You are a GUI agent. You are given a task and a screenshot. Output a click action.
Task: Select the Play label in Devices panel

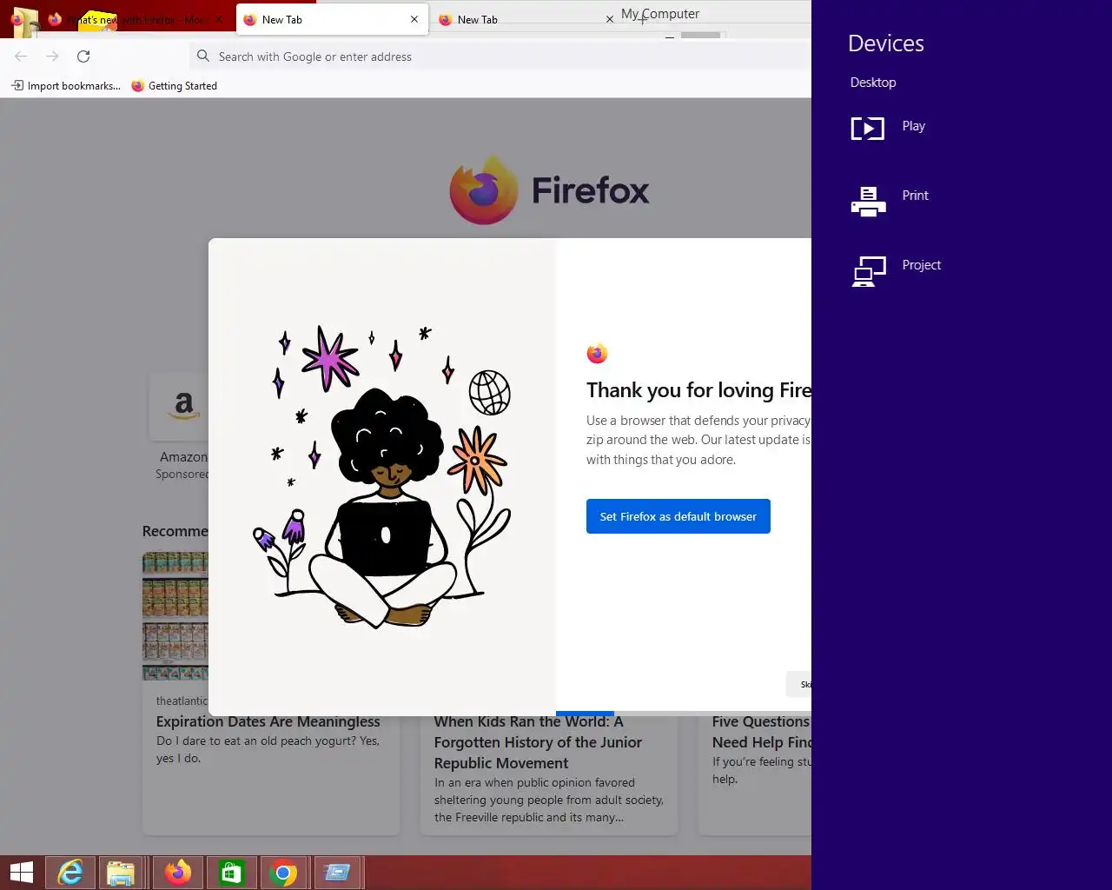[x=913, y=126]
